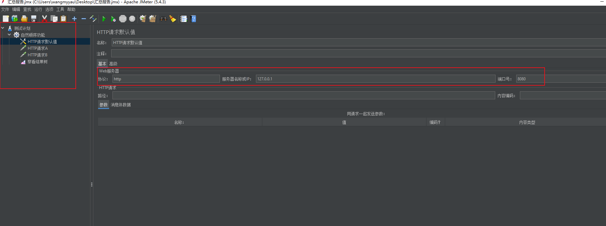Click the 注释 comment field

[x=359, y=53]
